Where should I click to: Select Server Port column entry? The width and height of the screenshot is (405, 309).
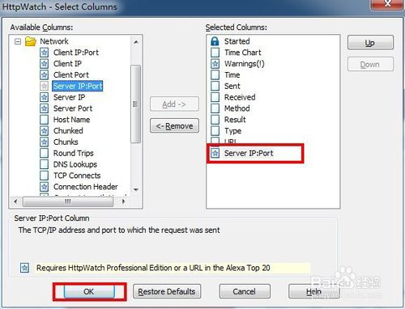(73, 108)
